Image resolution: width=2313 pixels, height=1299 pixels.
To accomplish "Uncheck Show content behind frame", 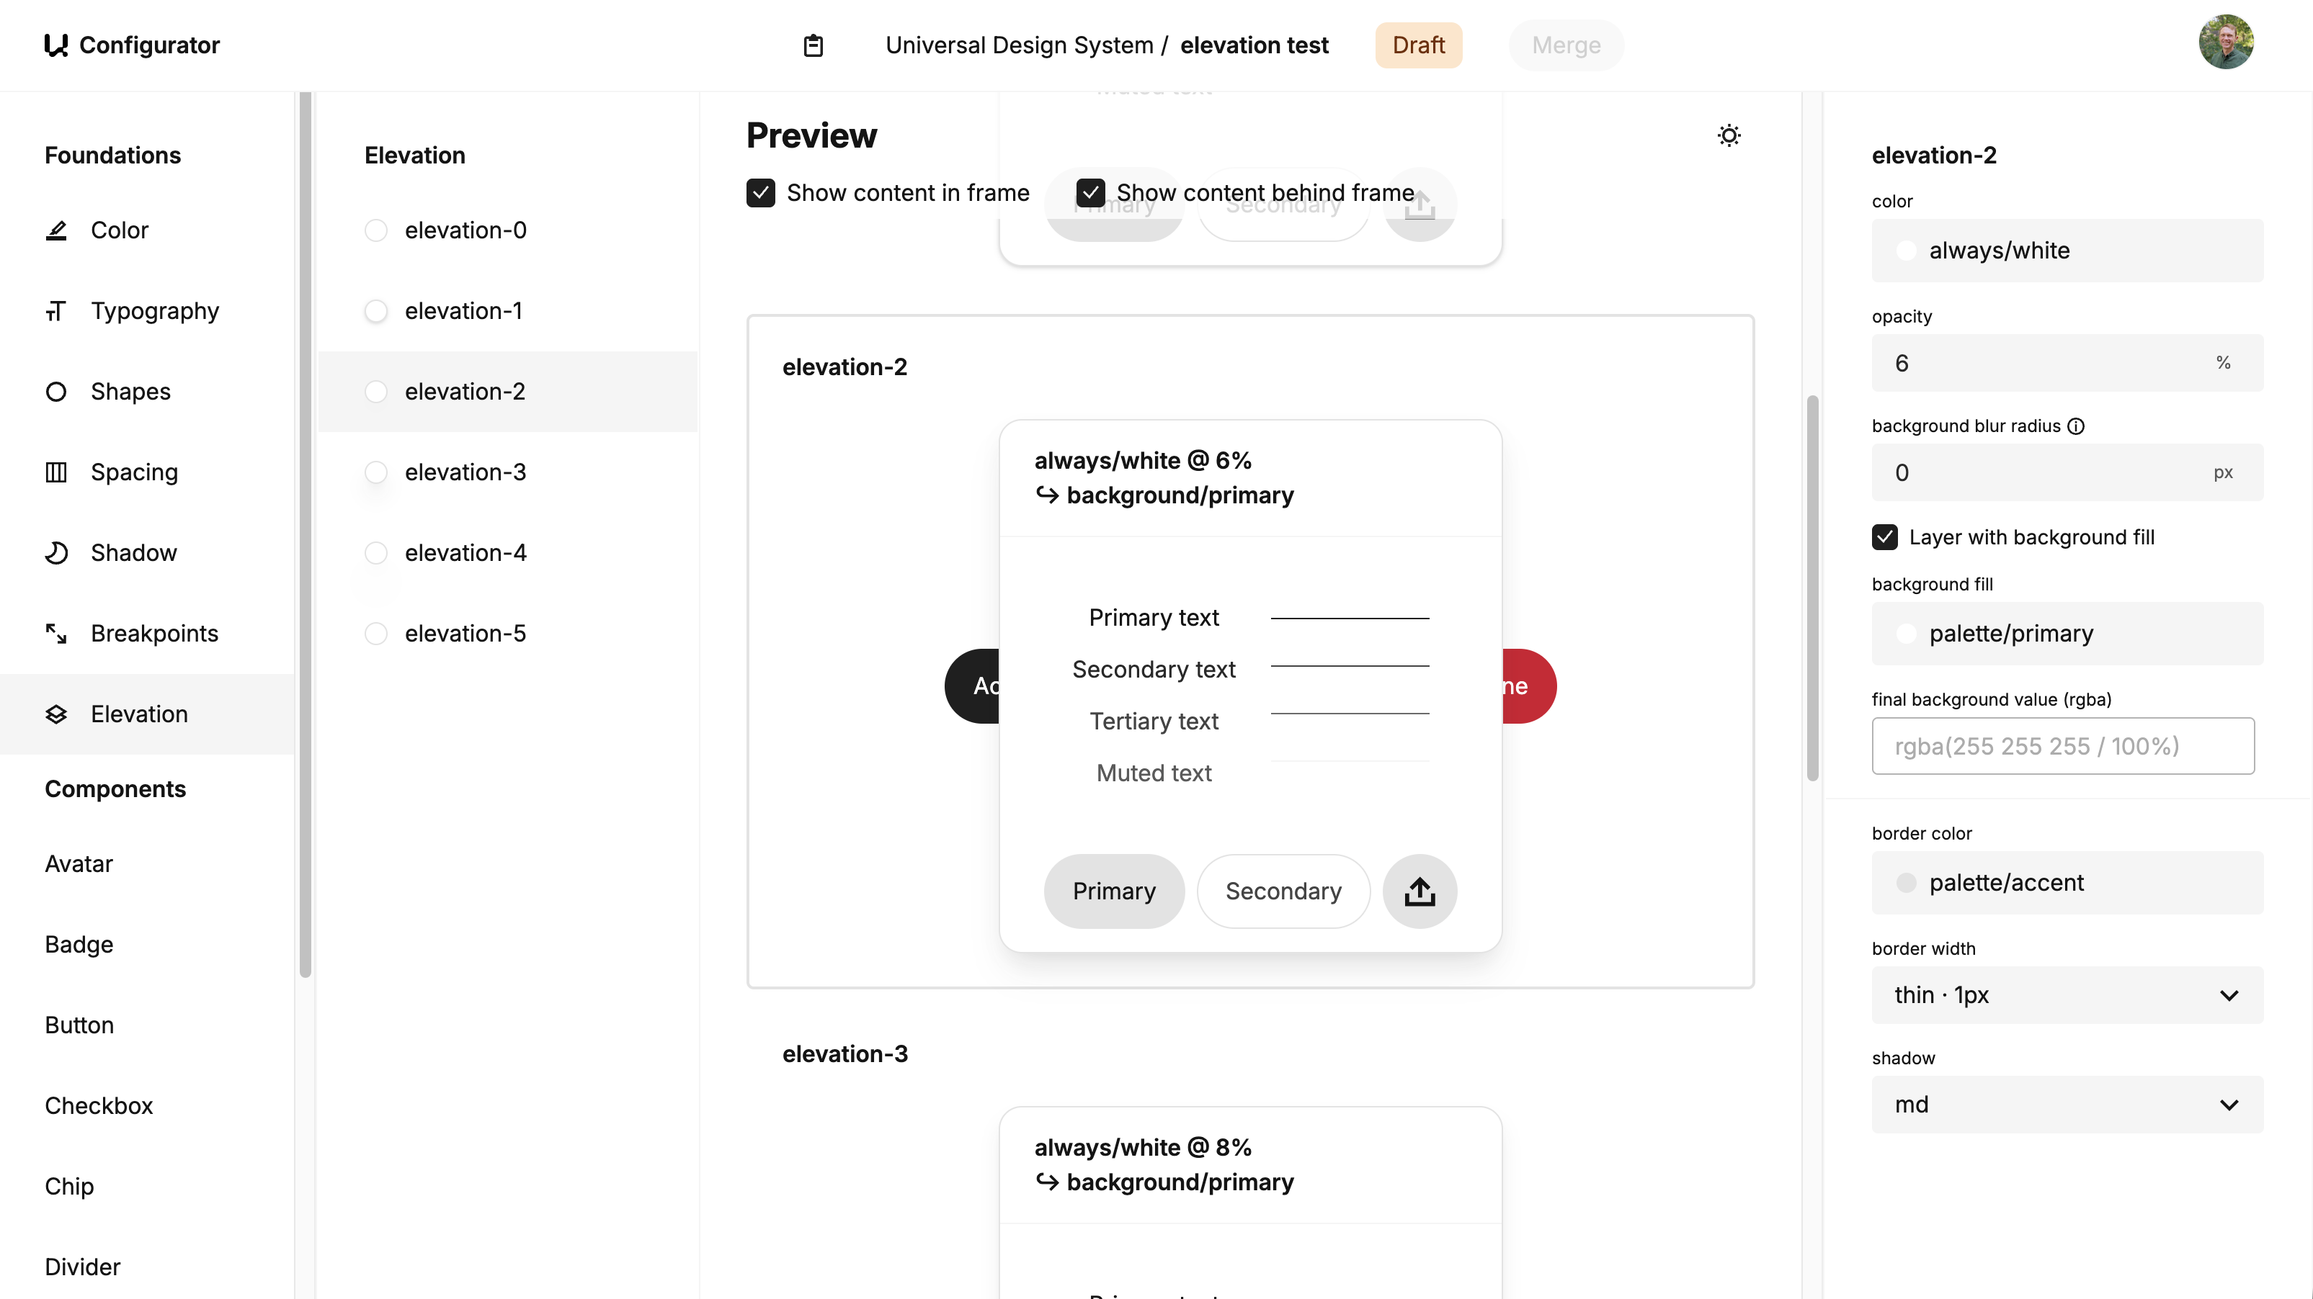I will [1090, 193].
